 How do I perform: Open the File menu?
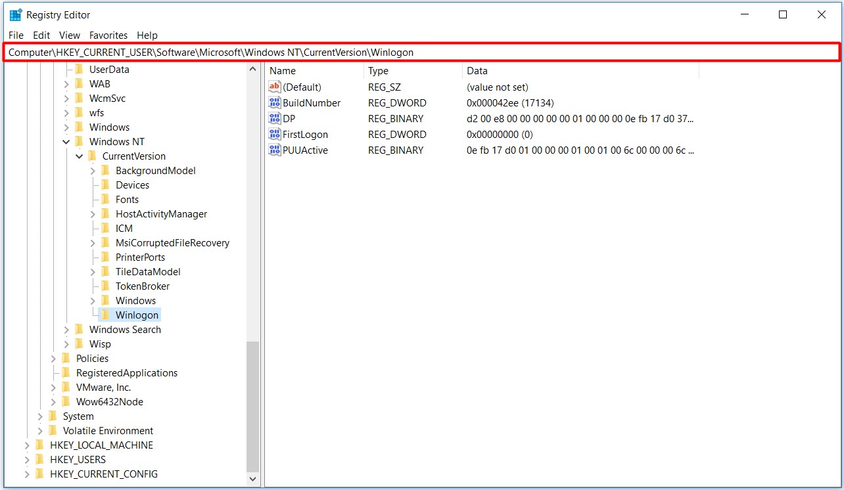[16, 35]
